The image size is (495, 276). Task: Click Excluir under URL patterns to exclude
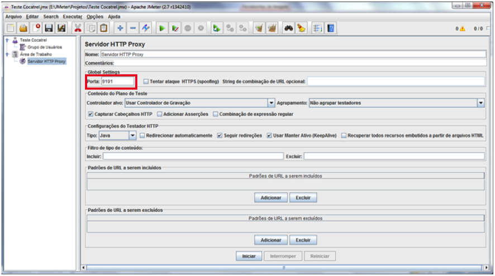[x=303, y=240]
